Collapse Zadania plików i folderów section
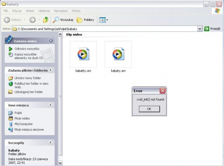Image resolution: width=224 pixels, height=166 pixels. click(51, 70)
